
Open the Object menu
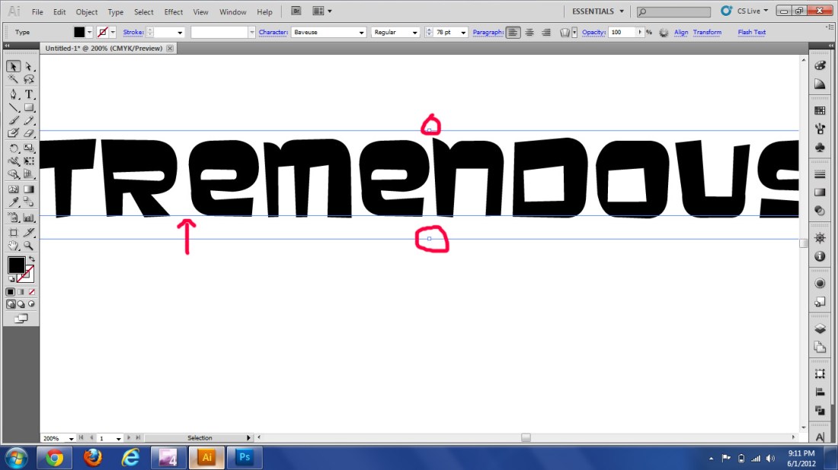point(87,12)
